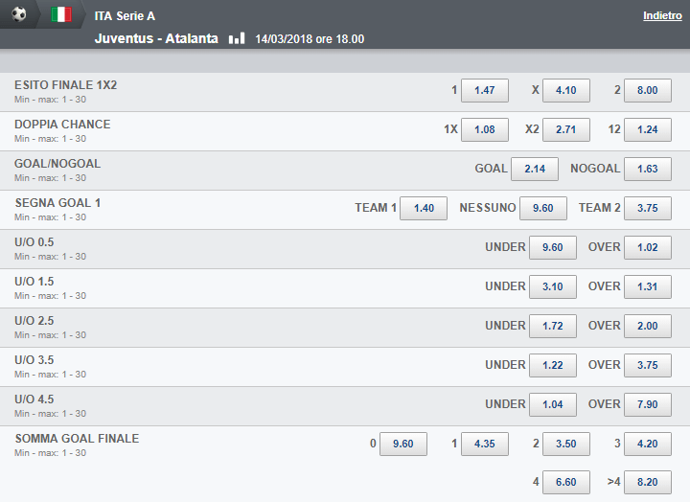Click the Italian flag icon
This screenshot has width=690, height=502.
[x=61, y=14]
